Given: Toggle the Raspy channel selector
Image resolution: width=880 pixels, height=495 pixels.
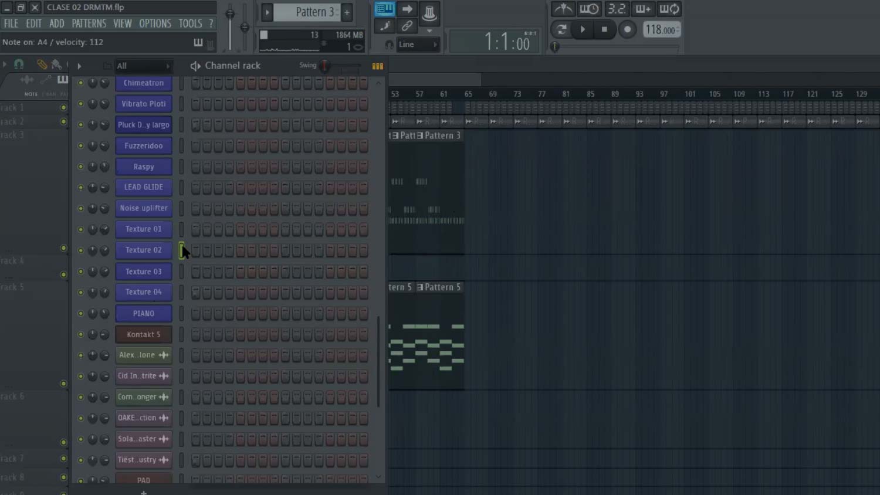Looking at the screenshot, I should coord(181,167).
